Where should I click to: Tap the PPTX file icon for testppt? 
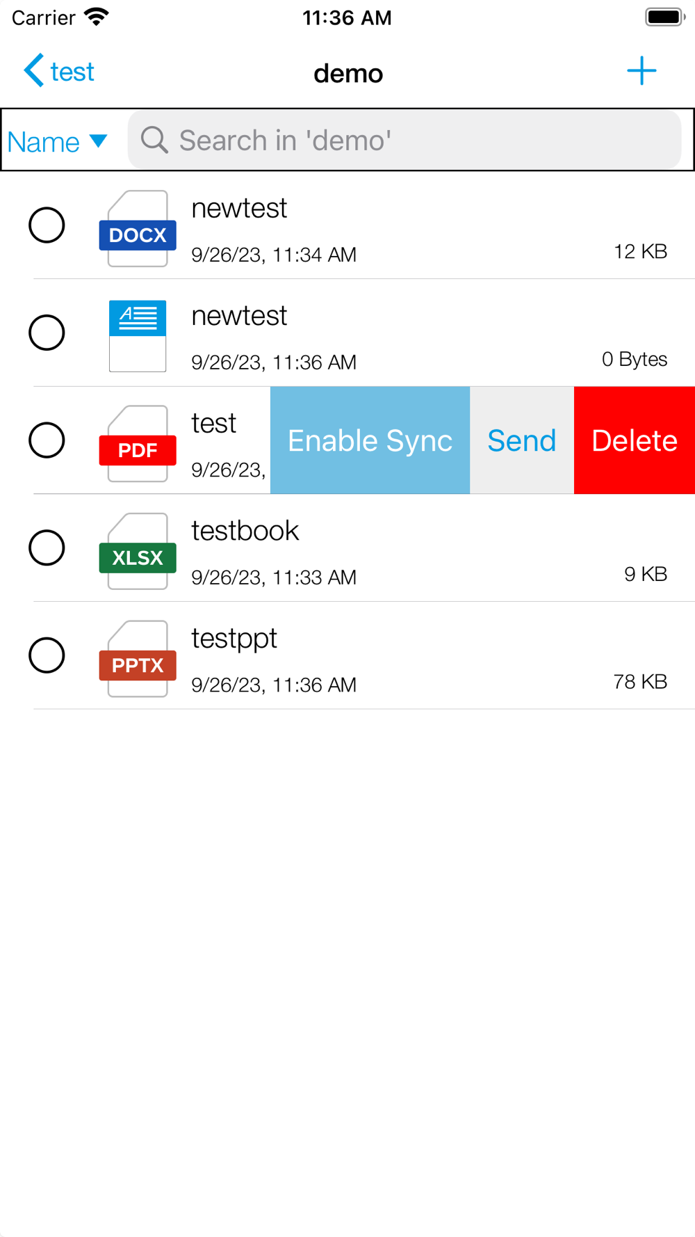(x=138, y=658)
